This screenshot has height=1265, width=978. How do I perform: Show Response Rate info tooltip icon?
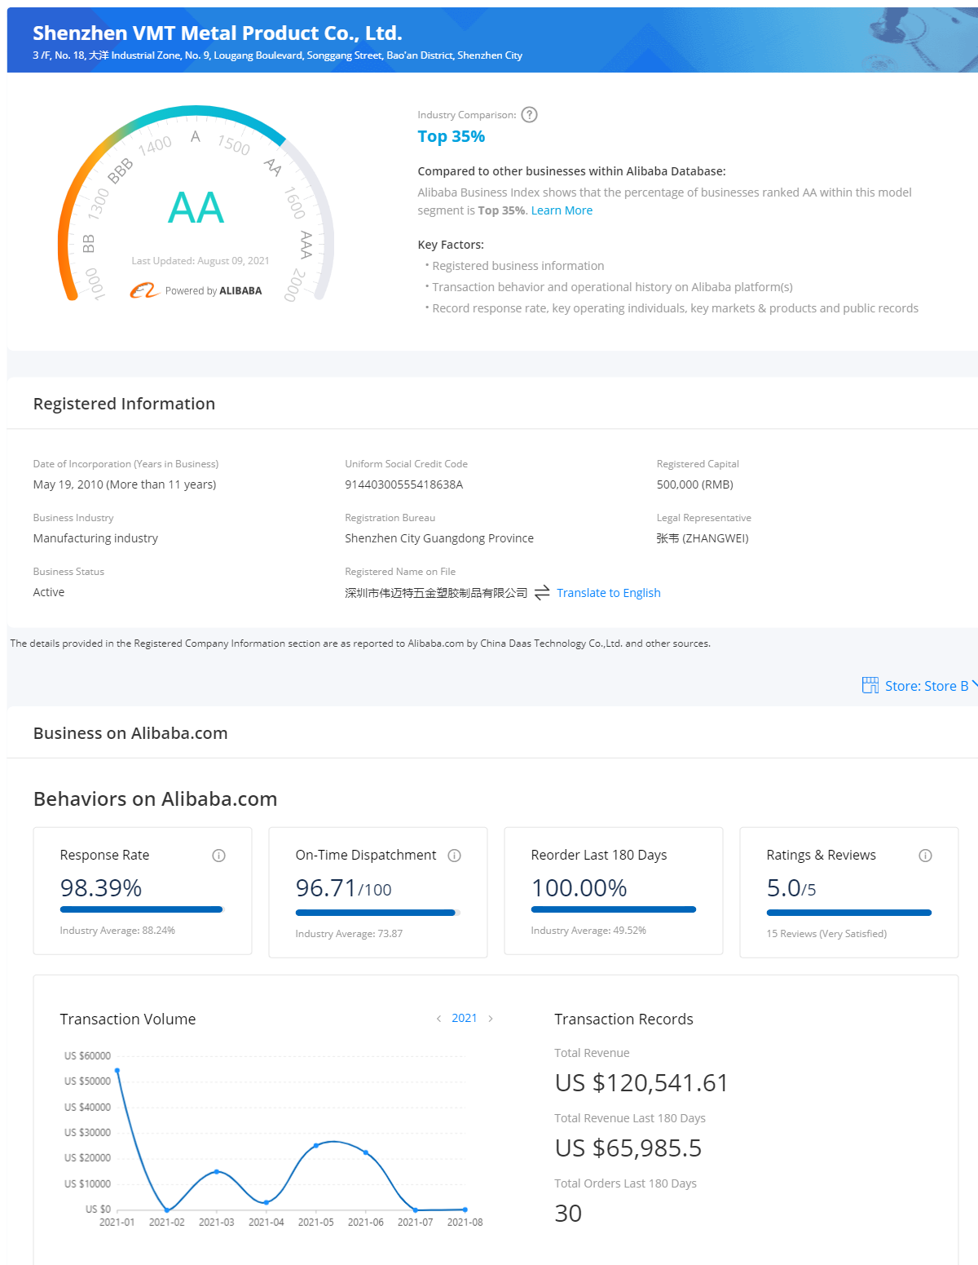click(x=218, y=856)
